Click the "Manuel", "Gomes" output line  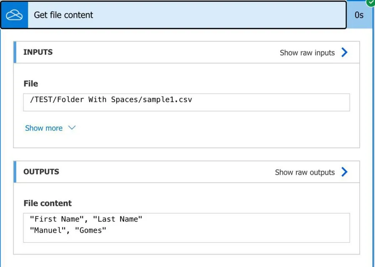click(68, 230)
